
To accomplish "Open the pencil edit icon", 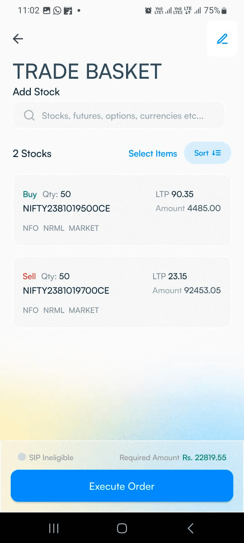I will point(222,39).
